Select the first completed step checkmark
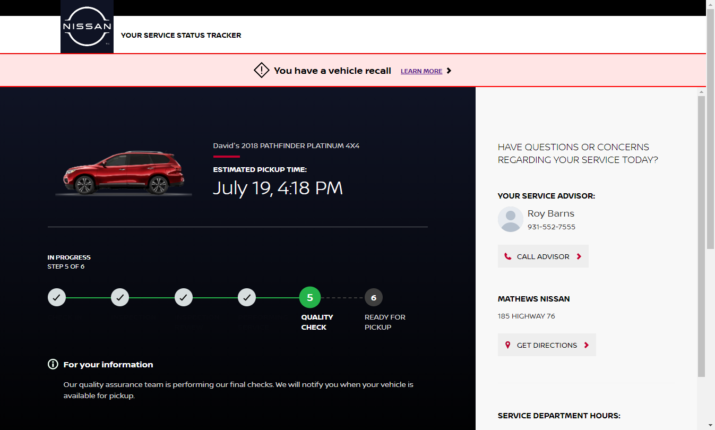 (x=57, y=297)
